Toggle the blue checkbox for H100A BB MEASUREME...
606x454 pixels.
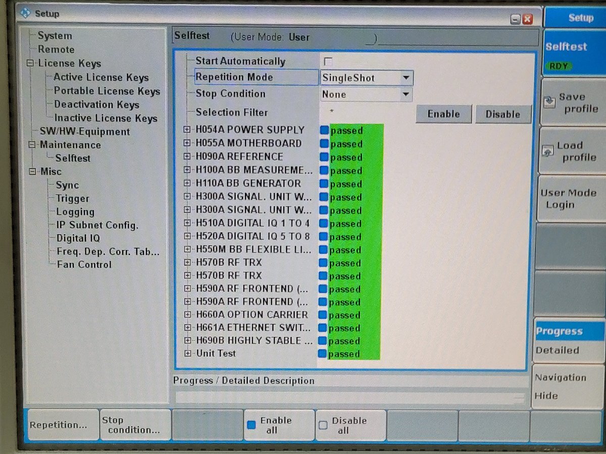point(324,171)
